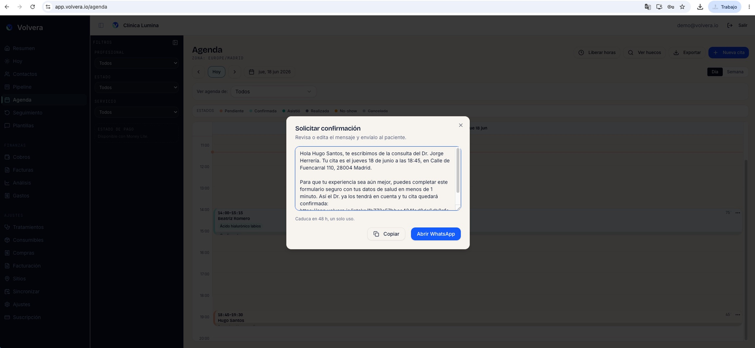The image size is (755, 348).
Task: Click Ver huecos button
Action: pos(644,52)
